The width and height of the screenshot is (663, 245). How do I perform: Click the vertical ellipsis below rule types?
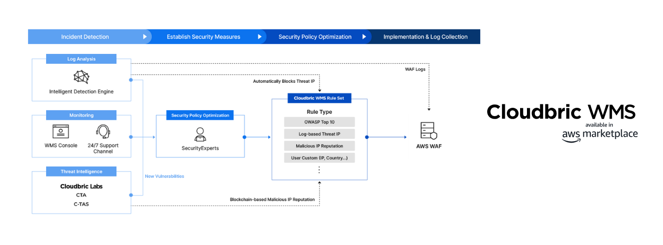[319, 170]
